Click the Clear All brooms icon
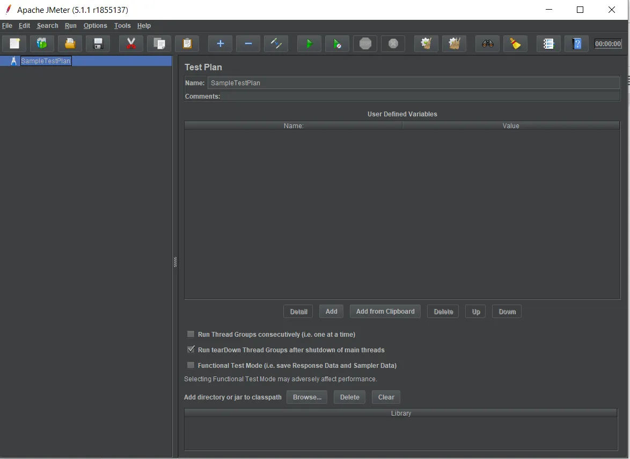 pyautogui.click(x=455, y=44)
